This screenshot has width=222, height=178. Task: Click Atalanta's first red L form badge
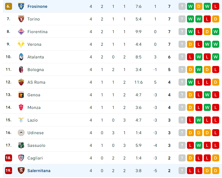pyautogui.click(x=190, y=57)
